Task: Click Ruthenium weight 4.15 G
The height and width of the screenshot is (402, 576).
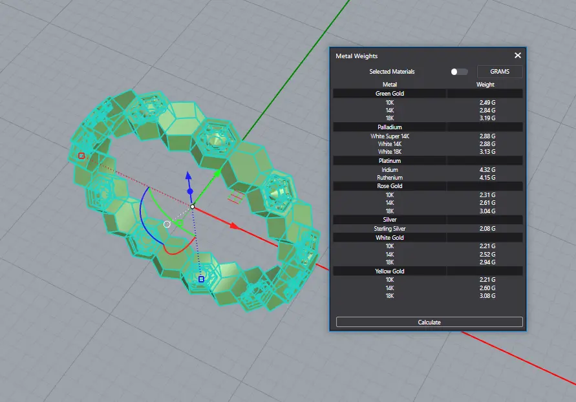Action: pos(487,178)
